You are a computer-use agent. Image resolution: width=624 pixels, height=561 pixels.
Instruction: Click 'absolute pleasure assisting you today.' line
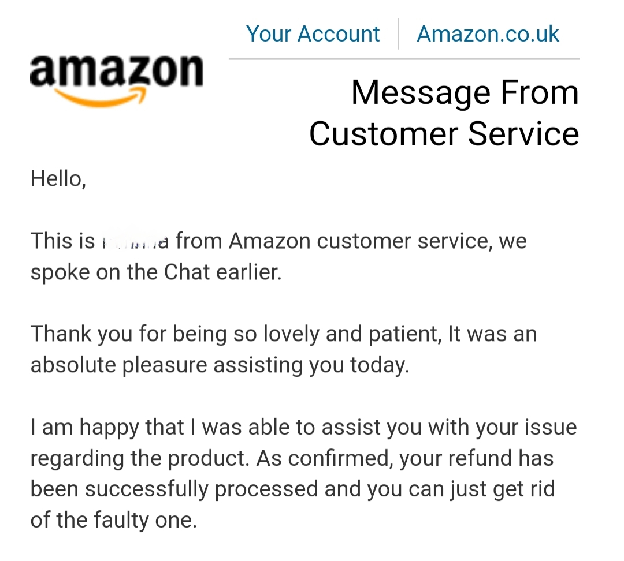tap(220, 365)
